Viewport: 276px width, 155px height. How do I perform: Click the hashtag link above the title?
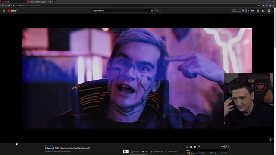click(49, 146)
